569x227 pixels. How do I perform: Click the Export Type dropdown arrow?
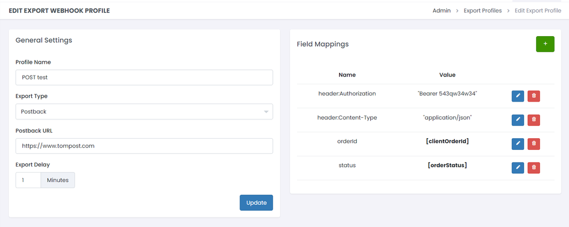click(x=267, y=112)
